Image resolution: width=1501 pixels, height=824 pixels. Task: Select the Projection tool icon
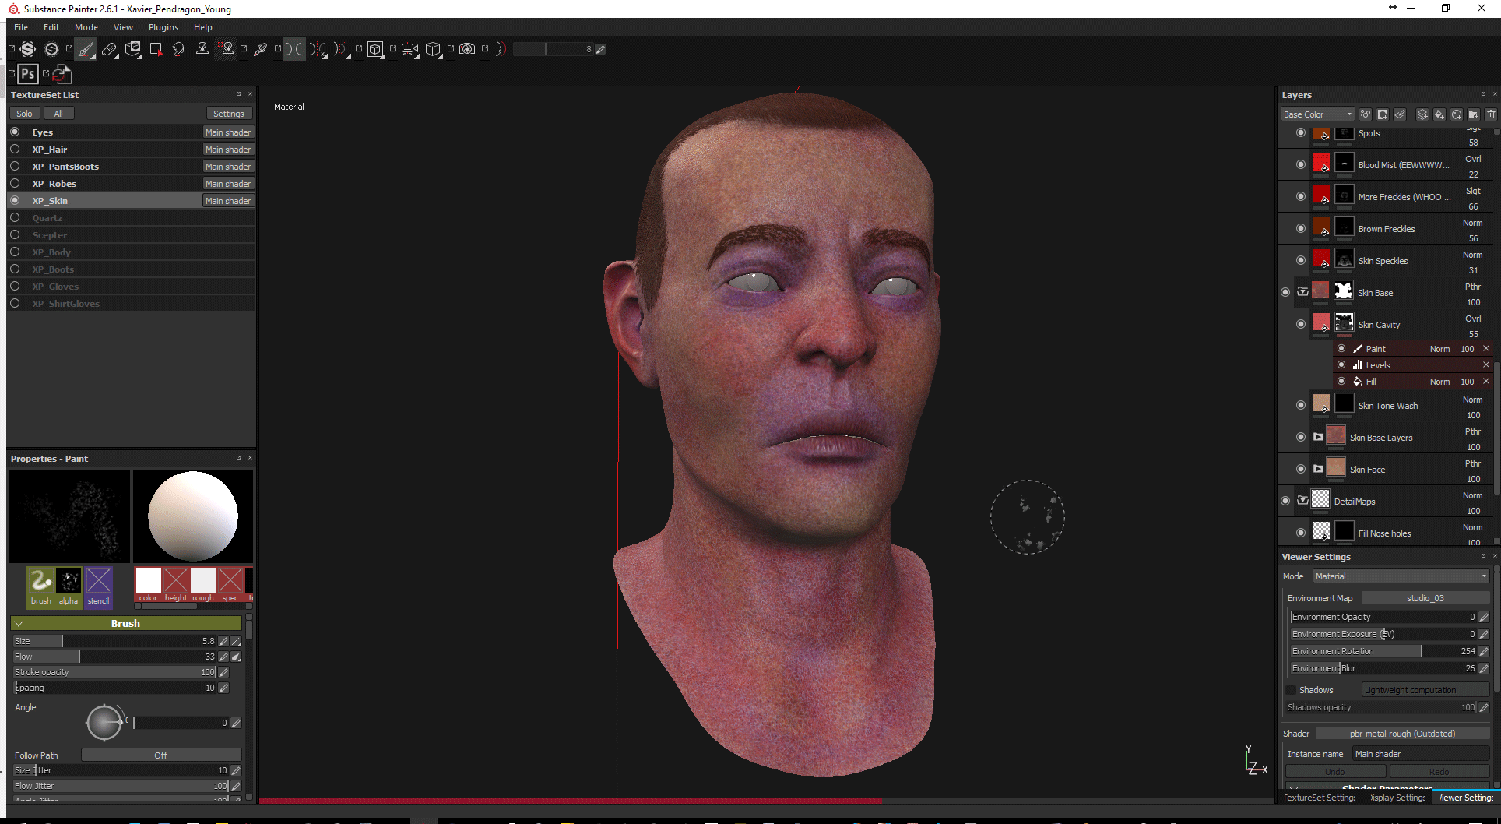(x=133, y=49)
